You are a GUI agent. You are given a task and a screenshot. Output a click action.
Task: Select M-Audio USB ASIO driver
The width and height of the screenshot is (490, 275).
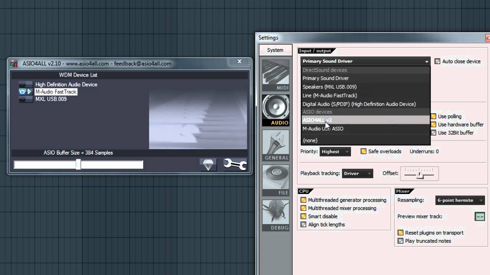[366, 129]
